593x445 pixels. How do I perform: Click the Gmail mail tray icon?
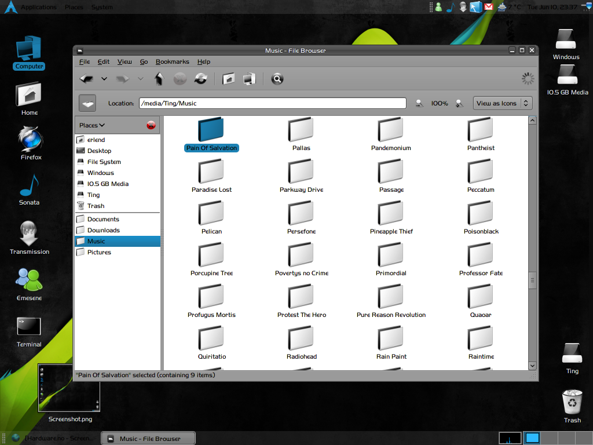(x=489, y=7)
